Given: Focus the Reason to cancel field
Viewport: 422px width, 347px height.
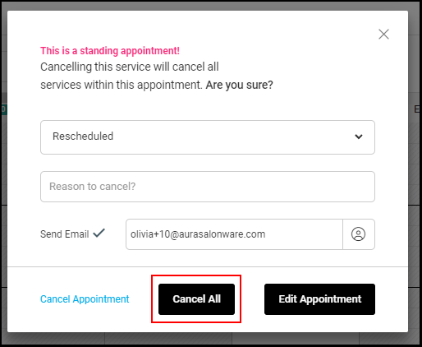Looking at the screenshot, I should point(208,187).
